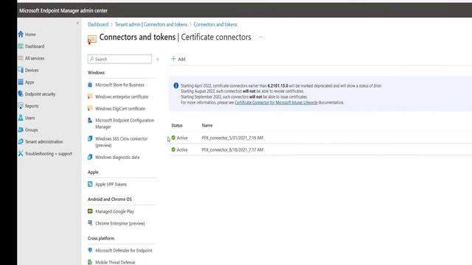Click the Reports label in sidebar

(x=32, y=106)
